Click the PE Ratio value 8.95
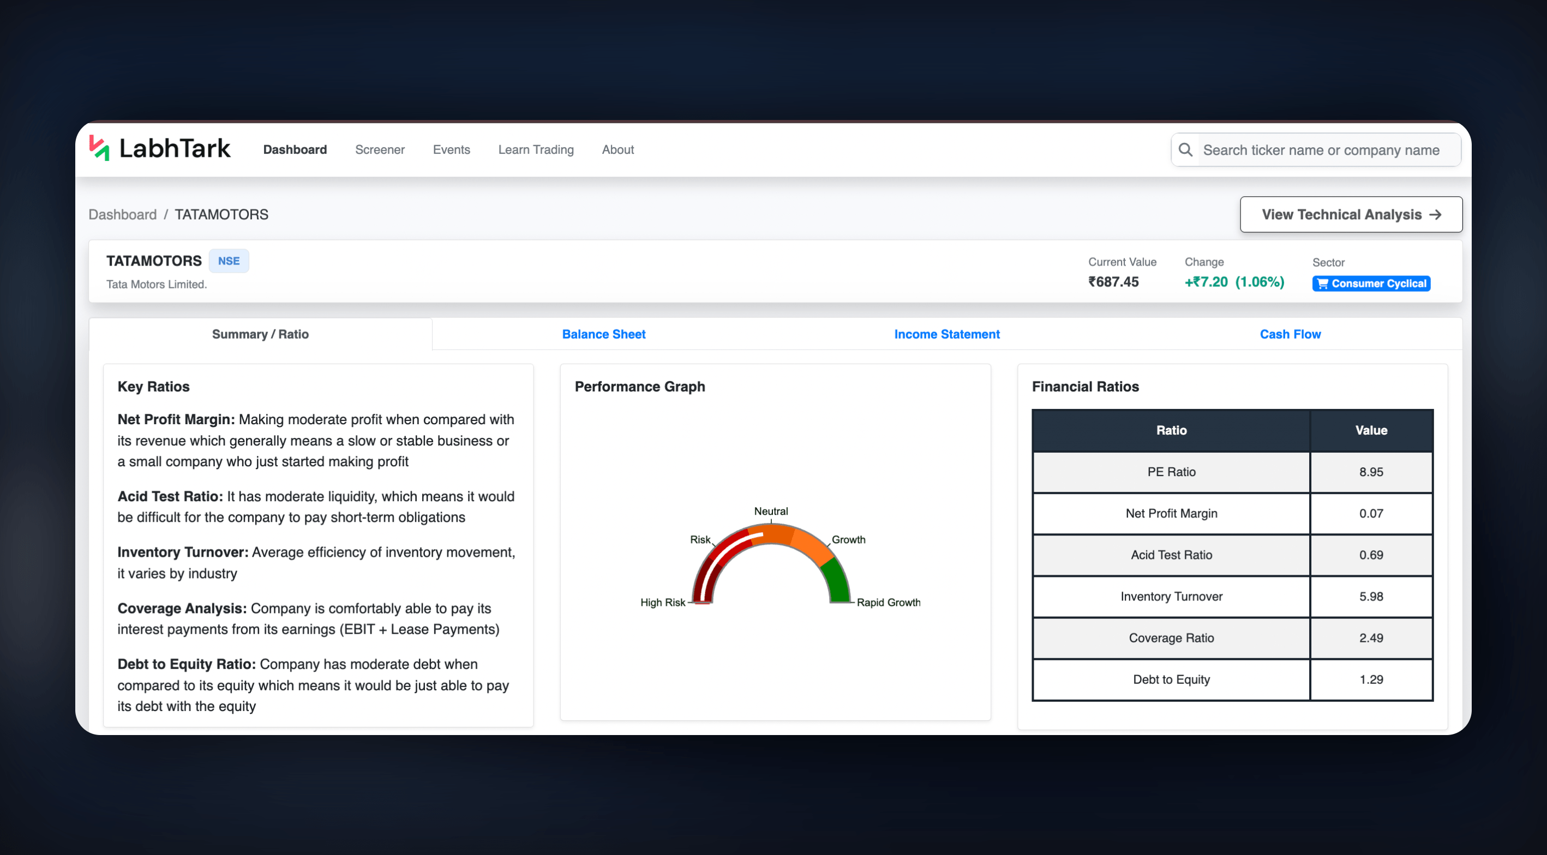This screenshot has width=1547, height=855. tap(1371, 472)
